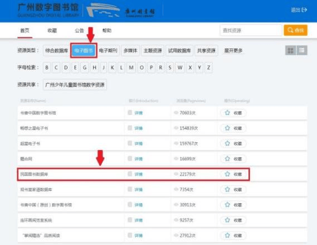The image size is (317, 245).
Task: Filter resources by letter Z
Action: click(208, 68)
